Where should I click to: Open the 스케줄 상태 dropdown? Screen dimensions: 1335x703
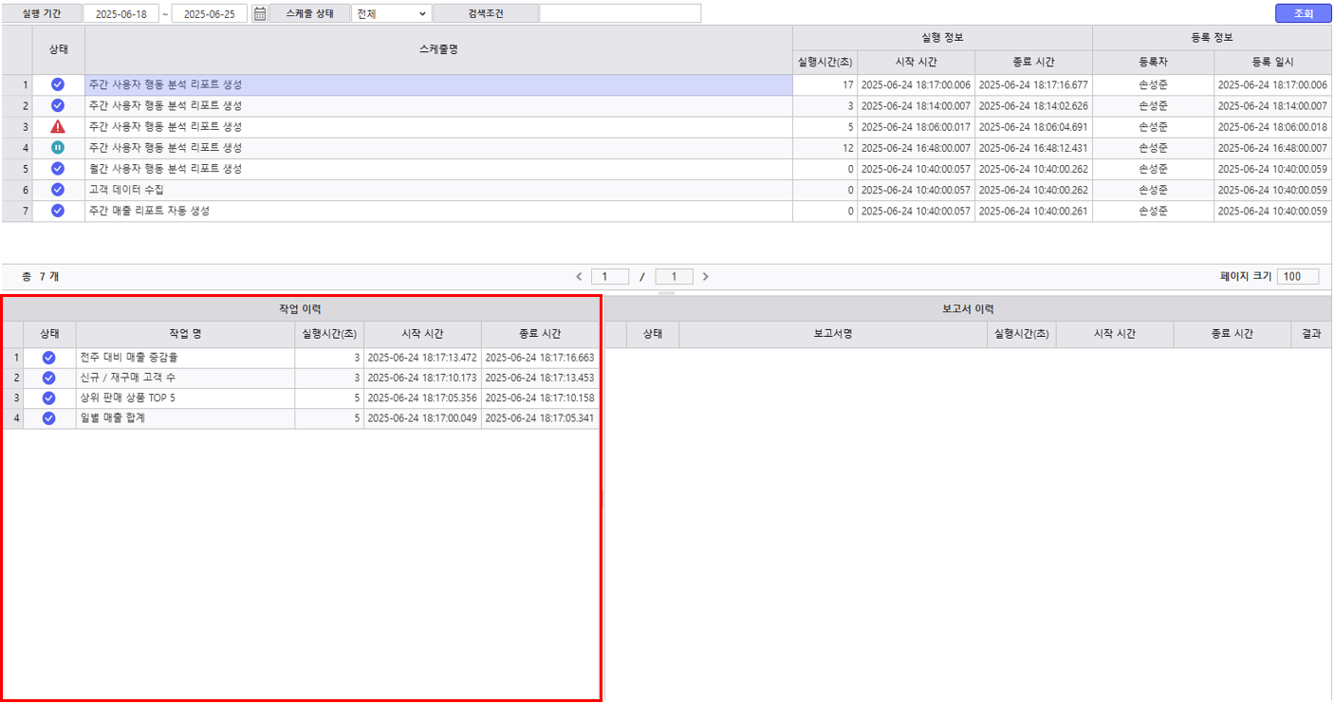[x=391, y=13]
